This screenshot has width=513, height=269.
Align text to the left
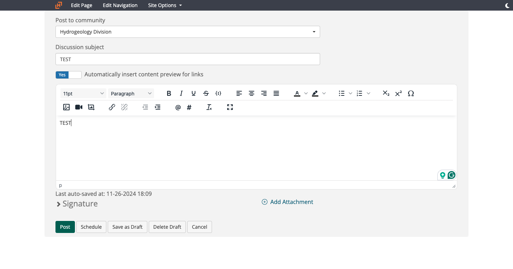point(239,93)
